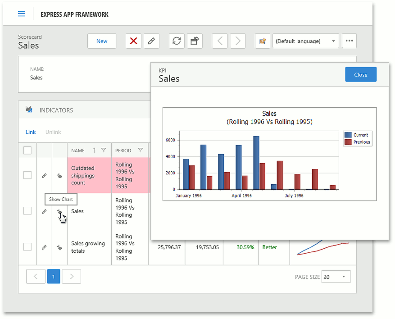Click the Show Chart hand icon for Sales
Screen dimensions: 395x319
coord(59,211)
